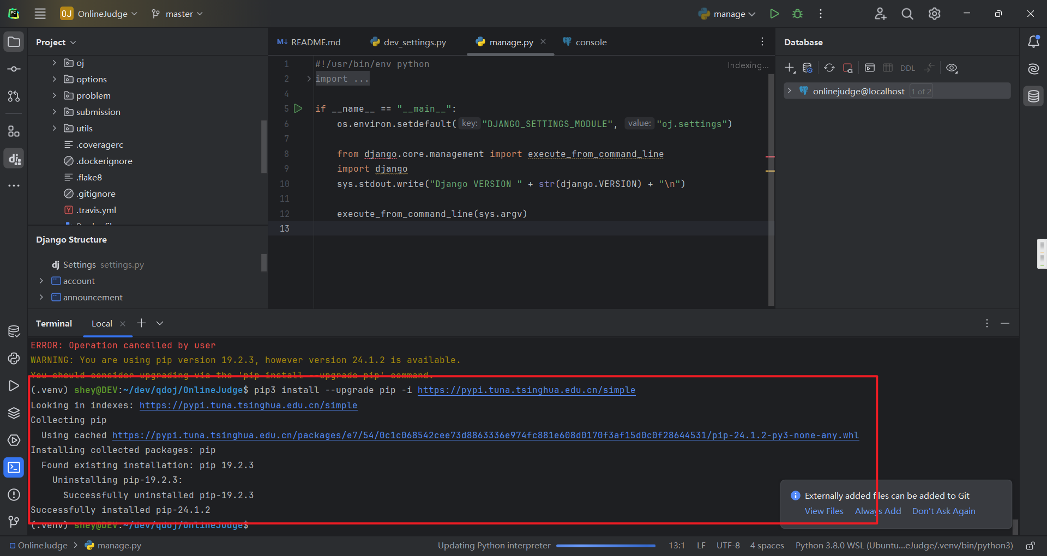Close the Local terminal tab
Image resolution: width=1047 pixels, height=556 pixels.
pos(123,324)
